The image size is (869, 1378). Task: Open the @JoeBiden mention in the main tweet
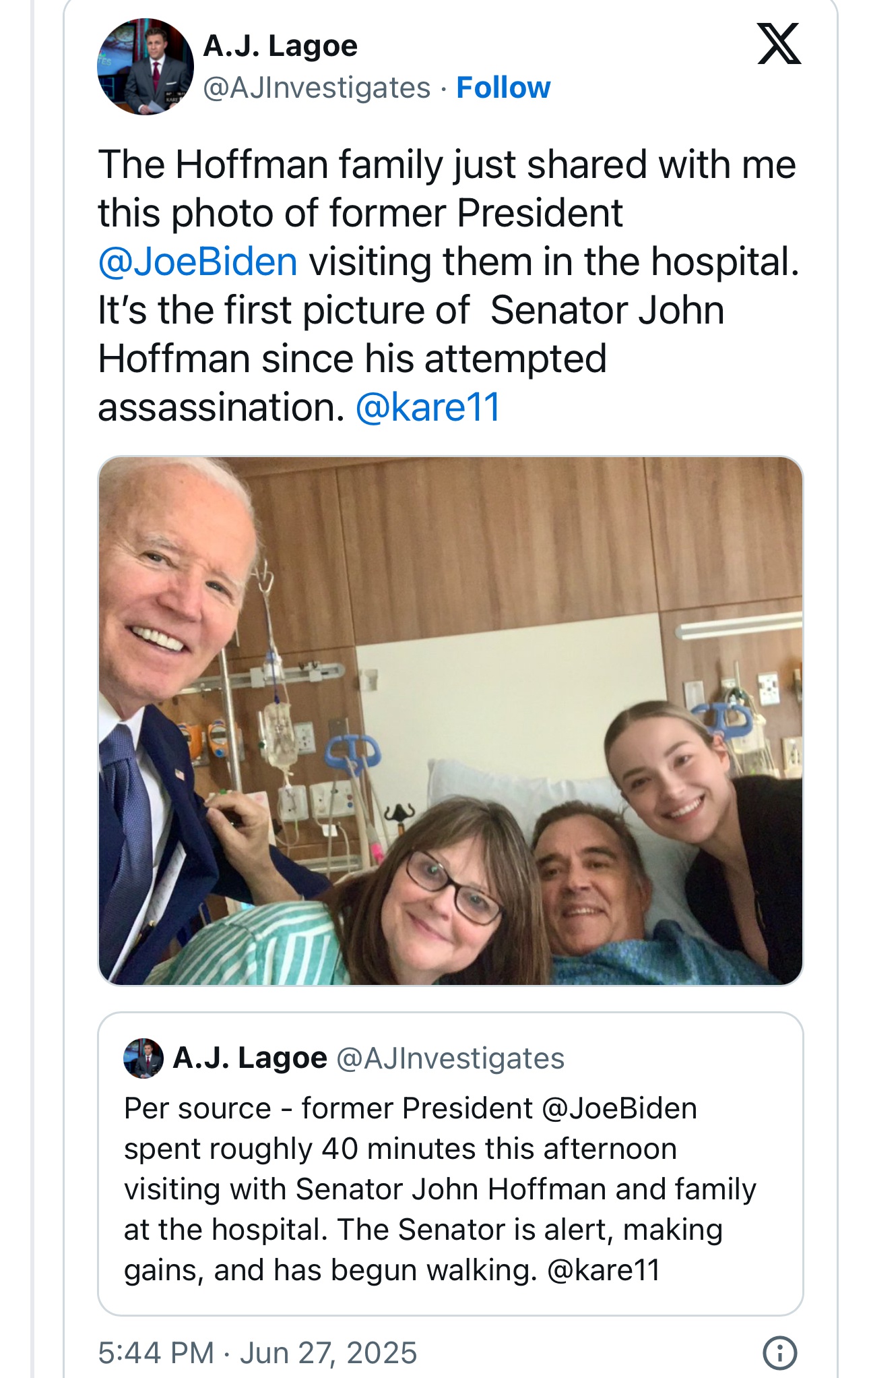point(197,262)
